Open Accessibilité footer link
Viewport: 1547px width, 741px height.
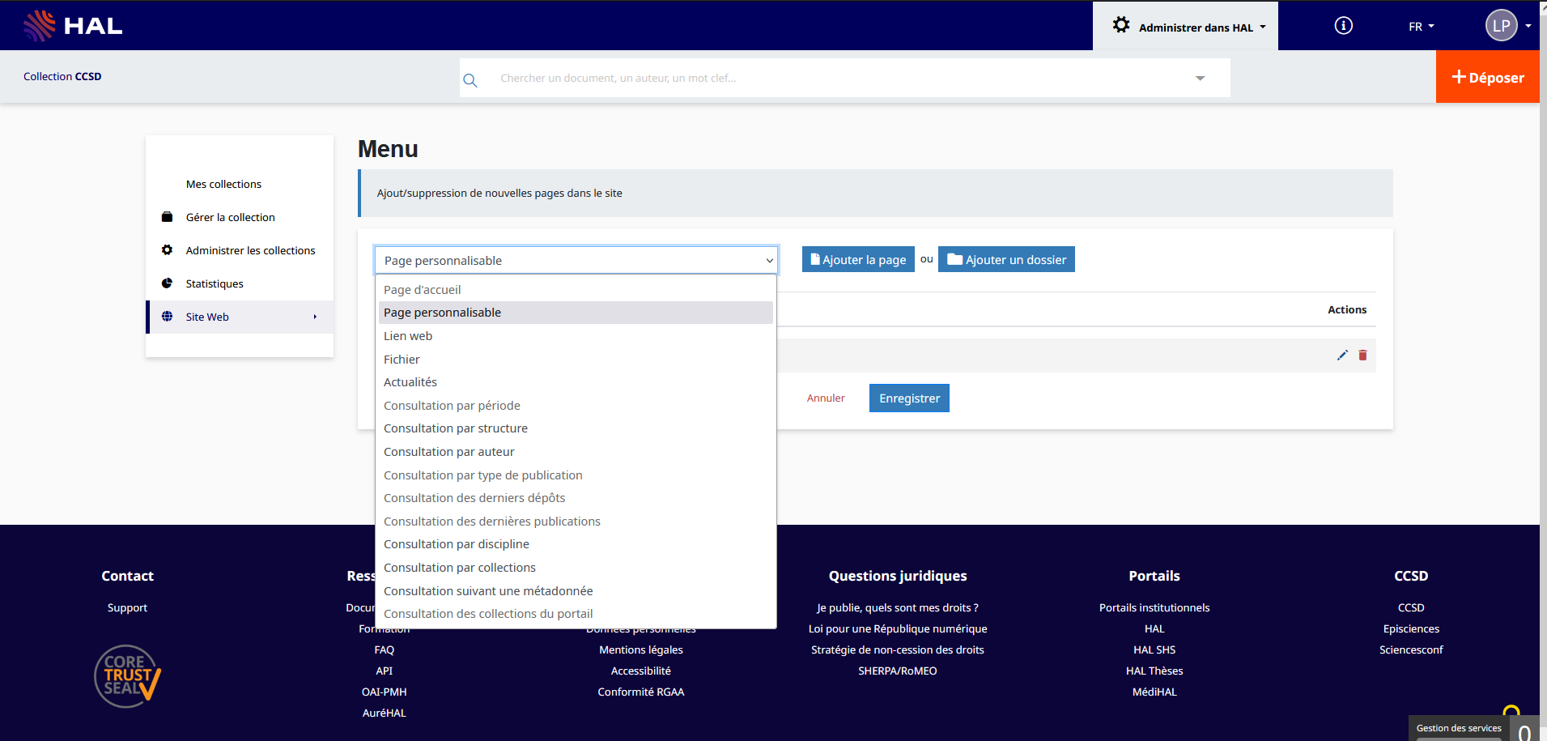coord(641,671)
